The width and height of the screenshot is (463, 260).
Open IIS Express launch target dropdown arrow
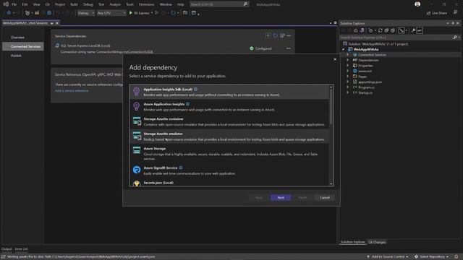(x=152, y=13)
